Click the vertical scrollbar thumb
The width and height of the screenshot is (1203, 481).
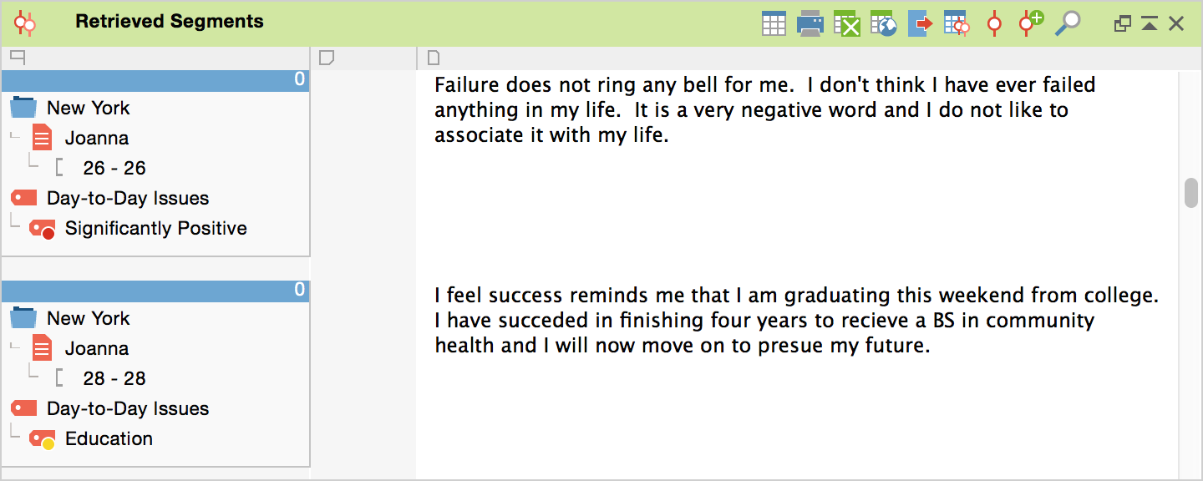point(1191,192)
